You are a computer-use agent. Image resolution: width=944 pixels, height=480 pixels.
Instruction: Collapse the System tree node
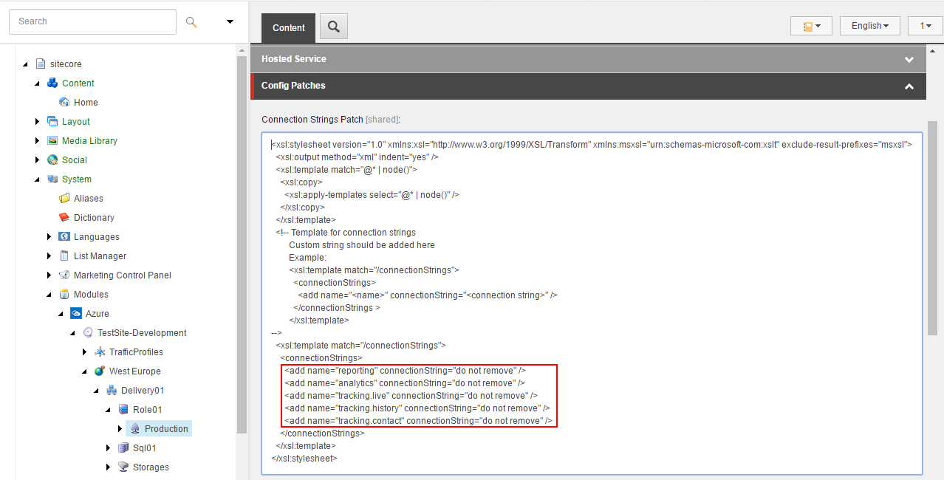(x=37, y=179)
